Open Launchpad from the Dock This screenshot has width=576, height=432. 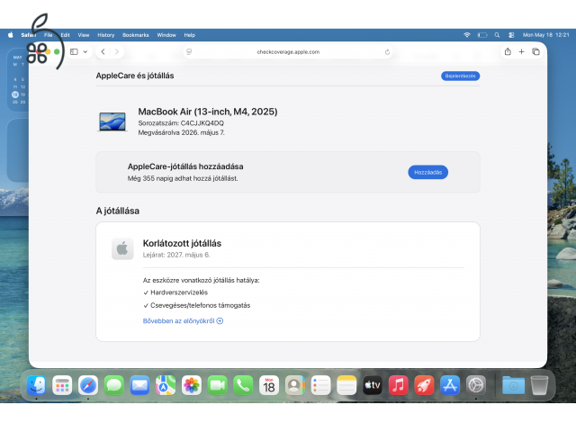(62, 385)
